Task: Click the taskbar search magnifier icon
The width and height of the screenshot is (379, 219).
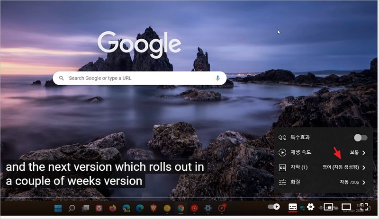Action: [x=72, y=208]
